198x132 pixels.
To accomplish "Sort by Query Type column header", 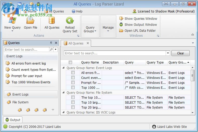I will click(x=156, y=62).
